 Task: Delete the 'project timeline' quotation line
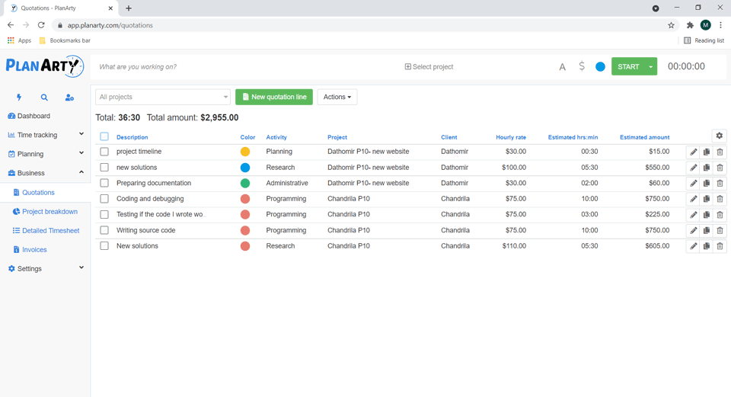coord(720,152)
